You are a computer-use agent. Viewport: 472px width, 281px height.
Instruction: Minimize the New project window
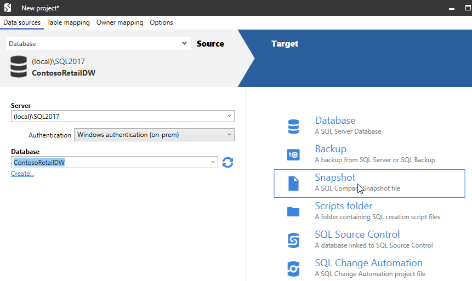pos(452,8)
